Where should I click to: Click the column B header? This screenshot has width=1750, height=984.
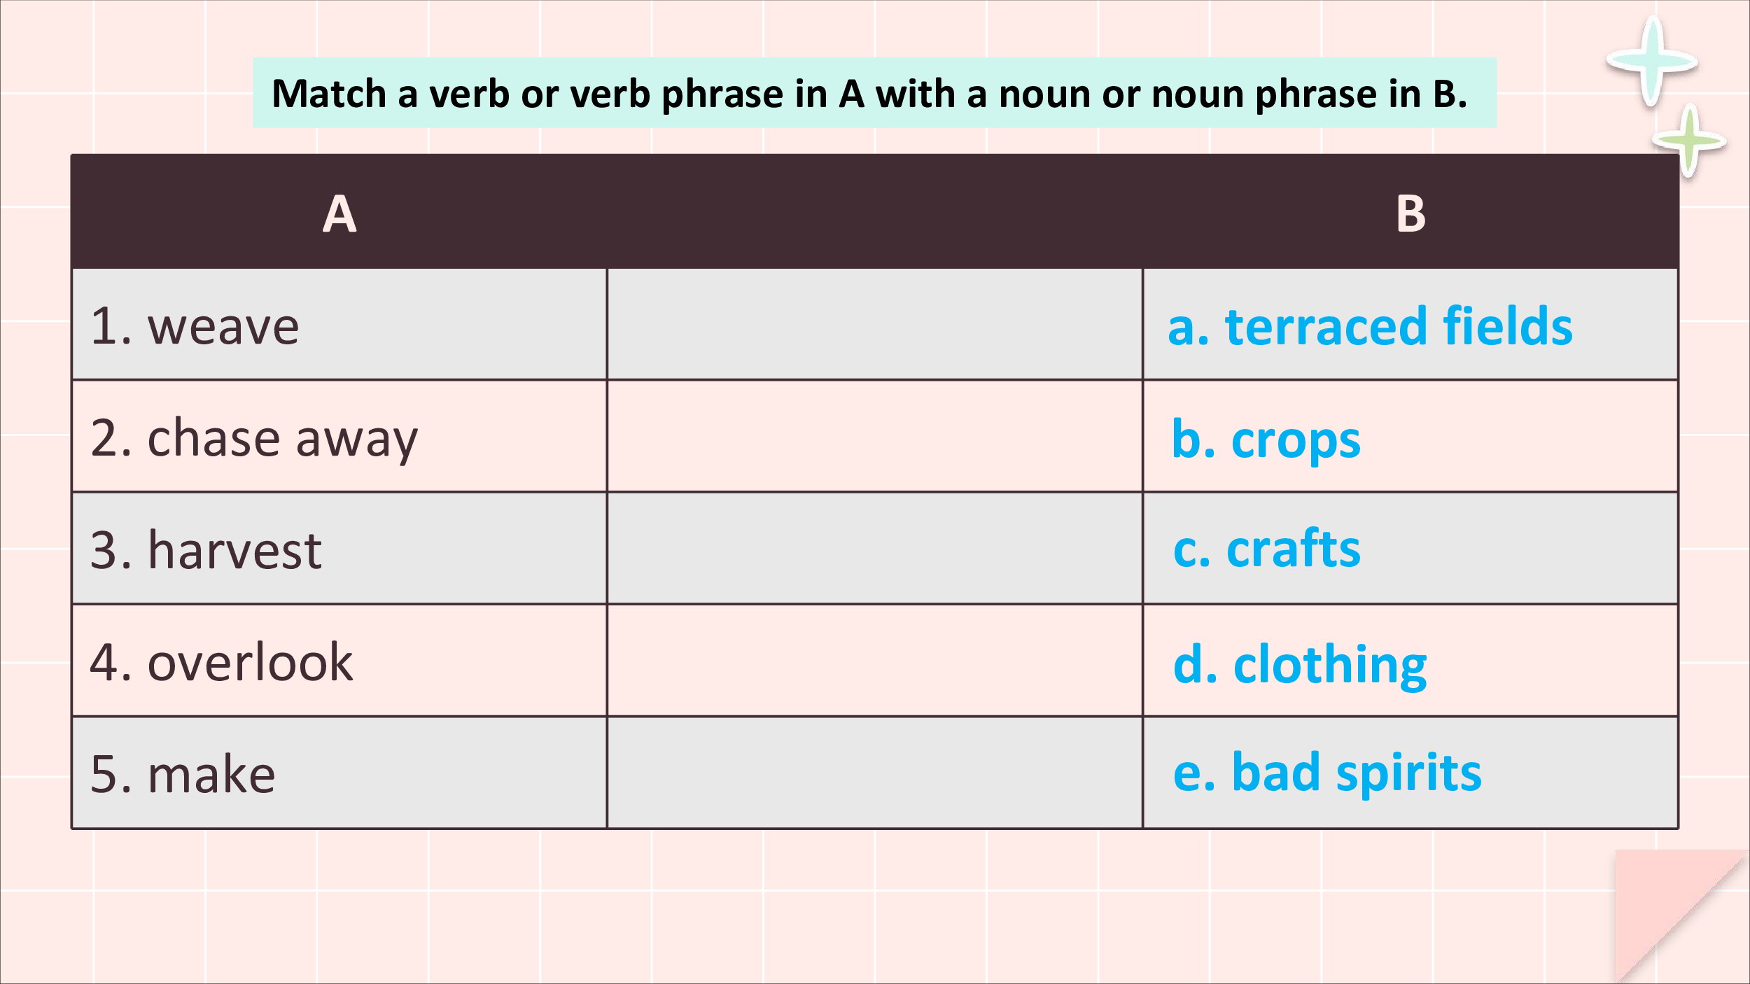tap(1410, 213)
